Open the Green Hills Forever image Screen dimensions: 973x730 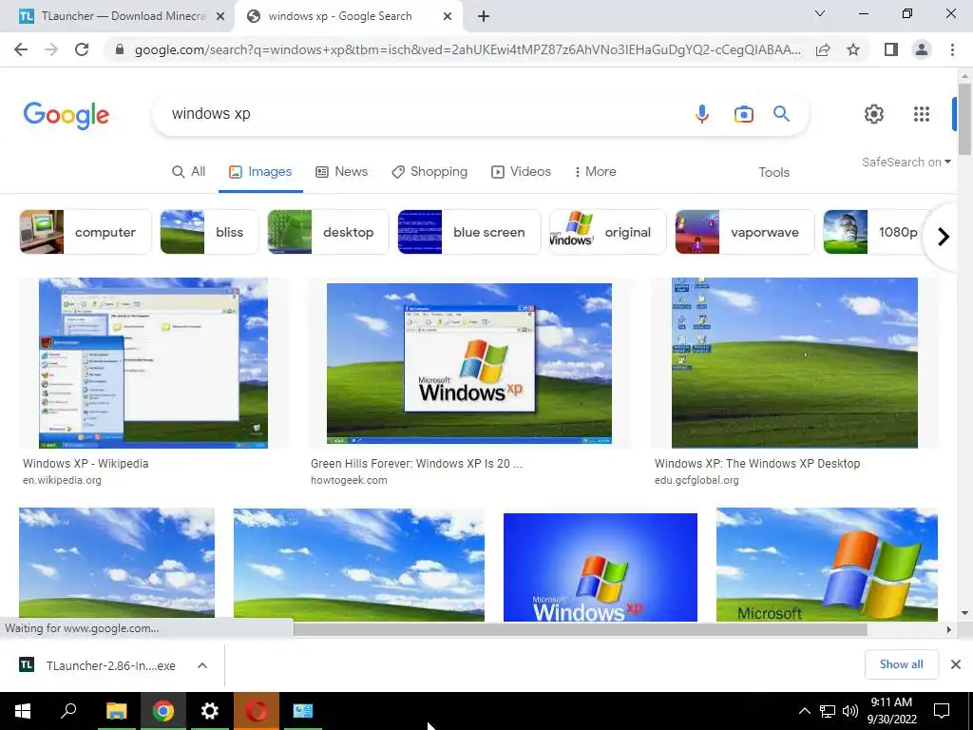click(469, 362)
